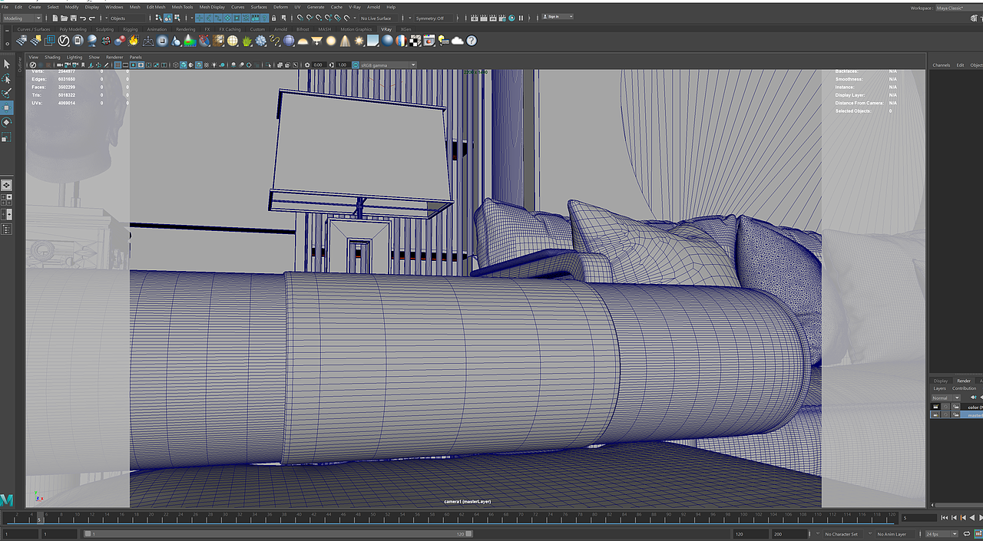Click the viewport gamma value 1.00
983x541 pixels.
(x=342, y=65)
